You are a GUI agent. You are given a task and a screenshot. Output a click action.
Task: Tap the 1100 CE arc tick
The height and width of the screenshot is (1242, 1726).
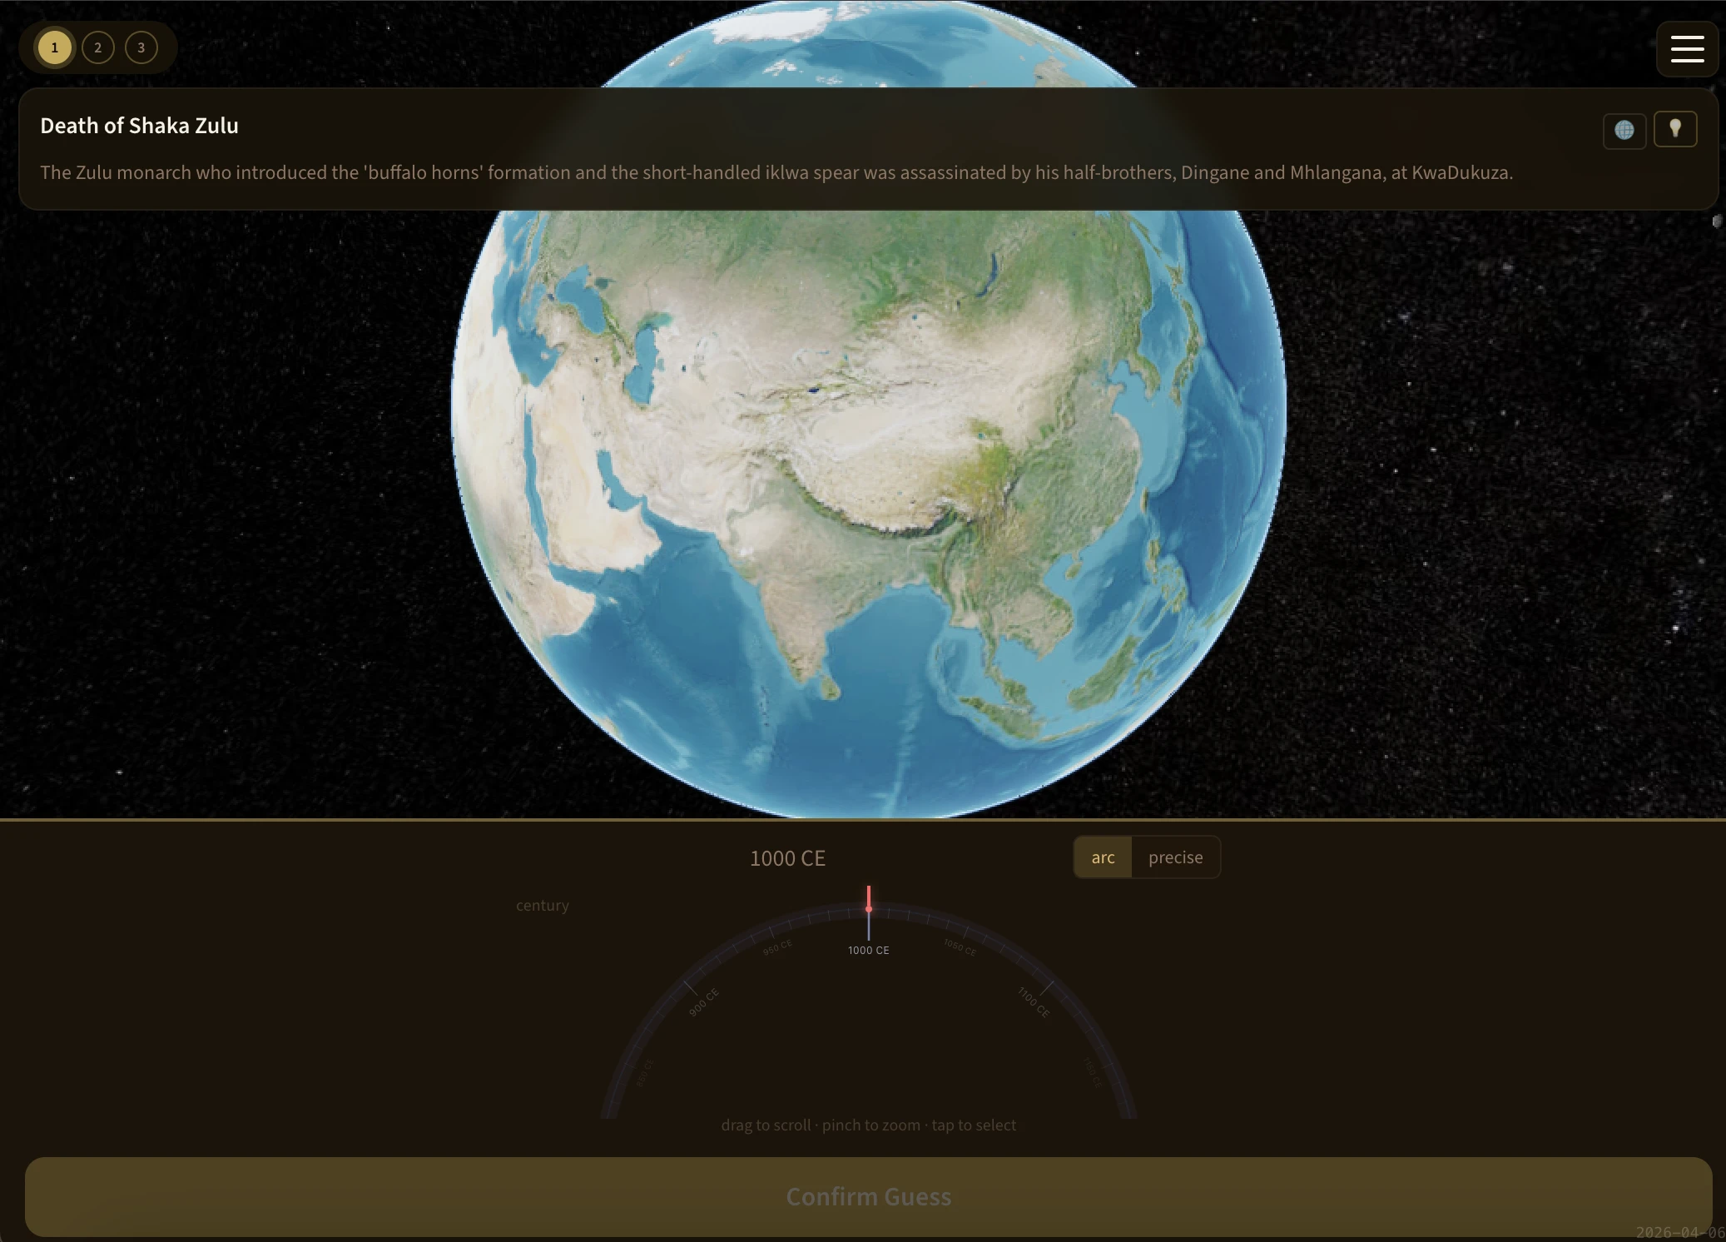[1047, 987]
